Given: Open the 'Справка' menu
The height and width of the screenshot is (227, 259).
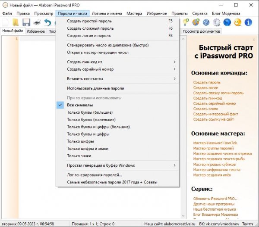Looking at the screenshot, I should [x=200, y=13].
